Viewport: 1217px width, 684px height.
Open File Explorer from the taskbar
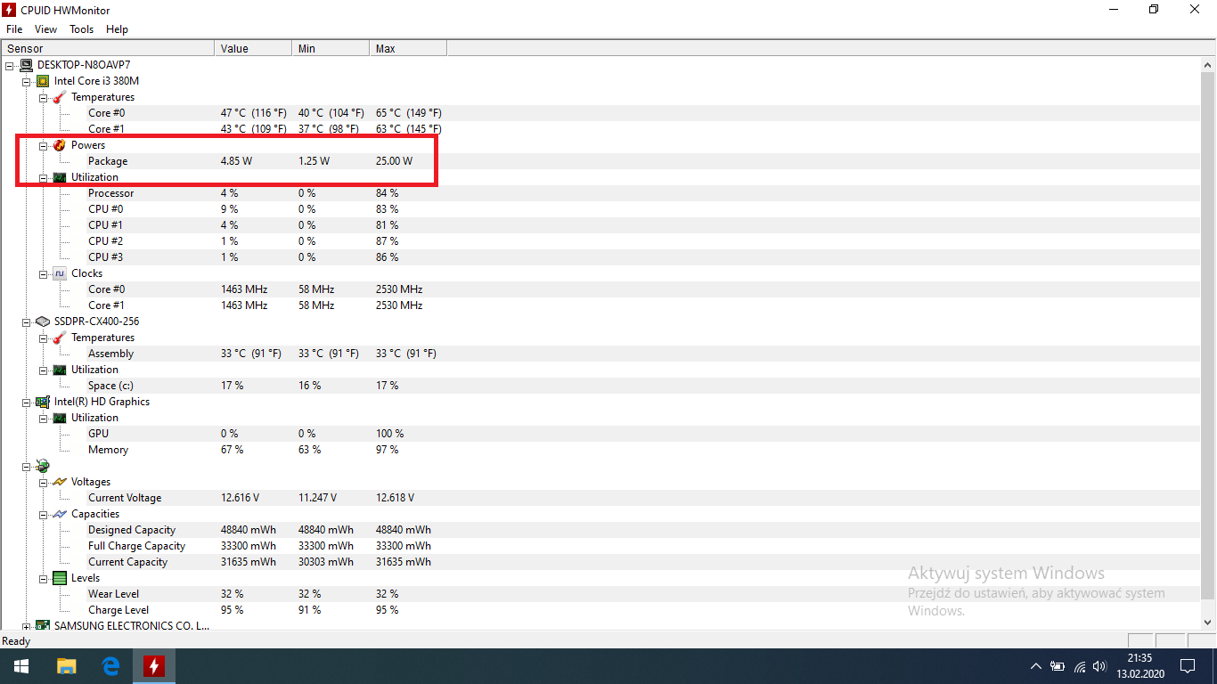(67, 666)
